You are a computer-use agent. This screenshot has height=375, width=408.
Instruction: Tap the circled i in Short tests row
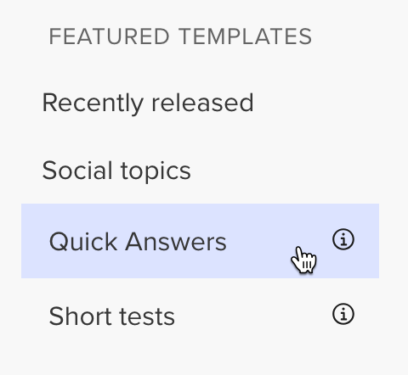click(343, 314)
